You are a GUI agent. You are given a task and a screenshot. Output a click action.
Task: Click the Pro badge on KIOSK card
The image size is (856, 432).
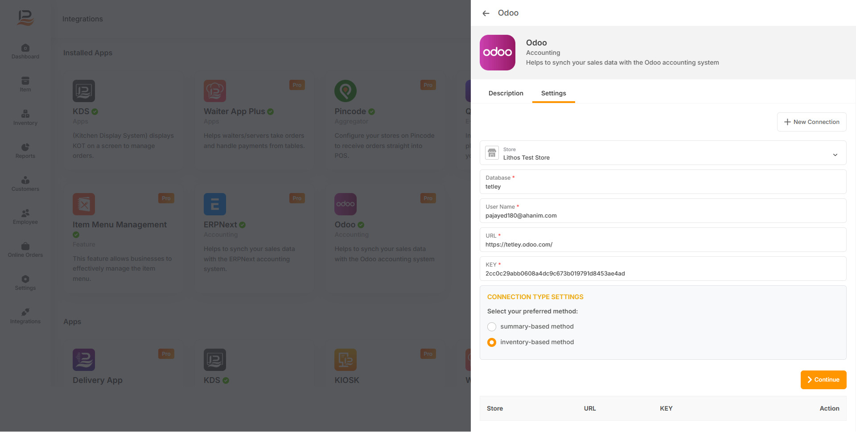tap(428, 354)
